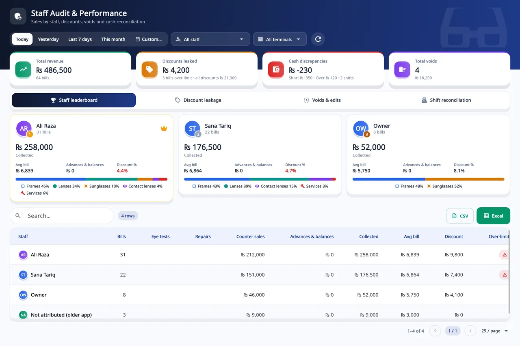The height and width of the screenshot is (346, 520).
Task: Click the OW avatar in the Owner table row
Action: coord(23,295)
